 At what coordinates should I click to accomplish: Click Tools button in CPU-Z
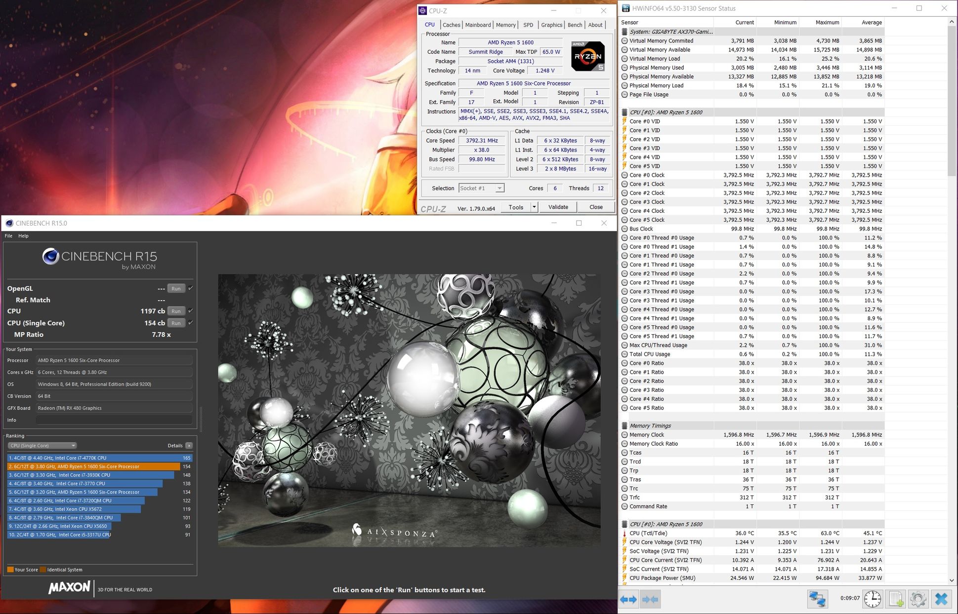(x=516, y=207)
